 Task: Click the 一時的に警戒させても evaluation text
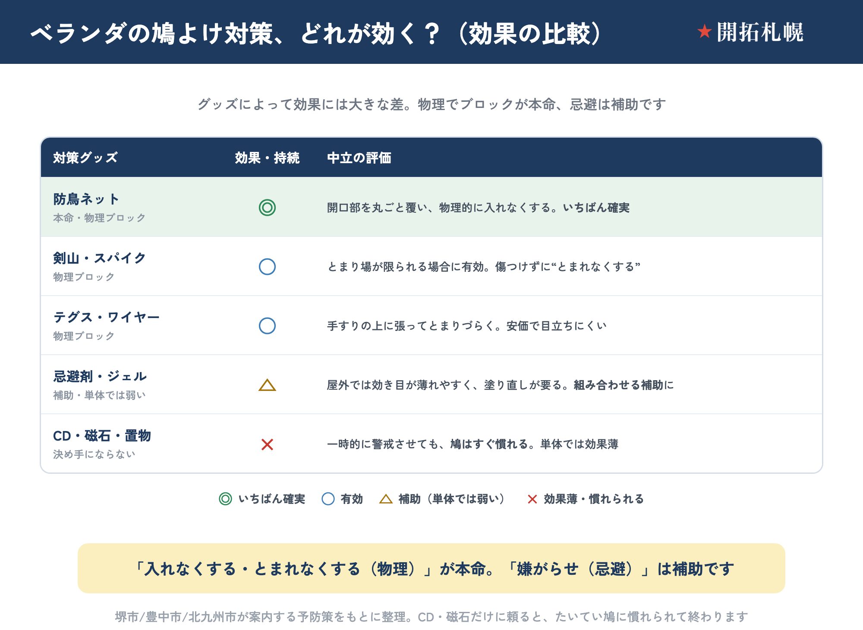tap(472, 444)
